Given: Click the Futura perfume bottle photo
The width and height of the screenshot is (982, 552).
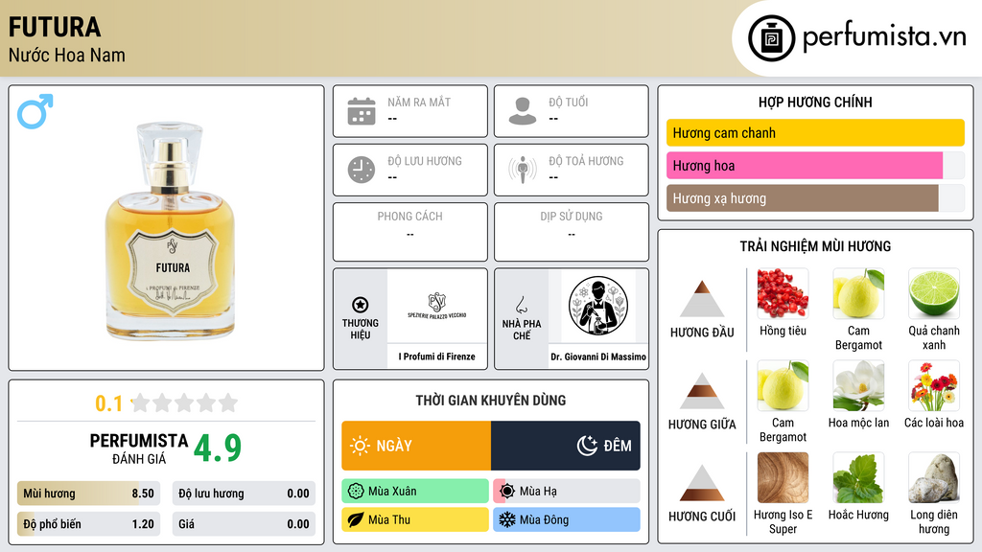Looking at the screenshot, I should point(170,231).
